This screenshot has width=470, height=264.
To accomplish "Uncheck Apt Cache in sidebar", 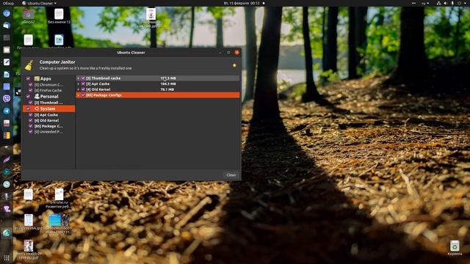I will tap(30, 114).
